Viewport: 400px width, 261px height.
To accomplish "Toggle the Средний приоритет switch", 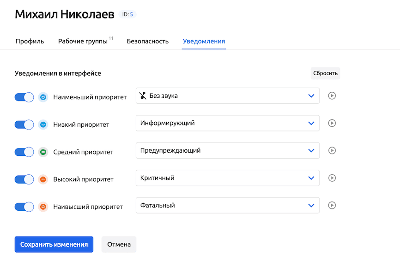I will (x=24, y=152).
